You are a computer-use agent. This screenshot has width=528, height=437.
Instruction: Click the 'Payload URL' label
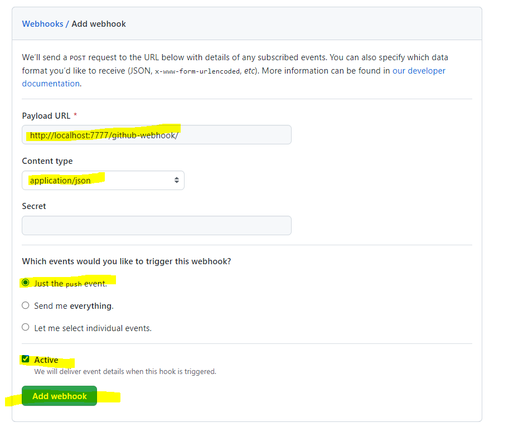[x=46, y=116]
